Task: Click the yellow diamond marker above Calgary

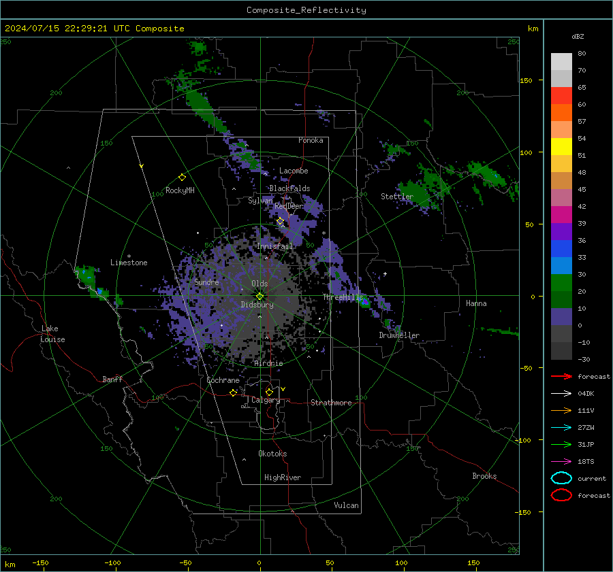Action: click(269, 392)
